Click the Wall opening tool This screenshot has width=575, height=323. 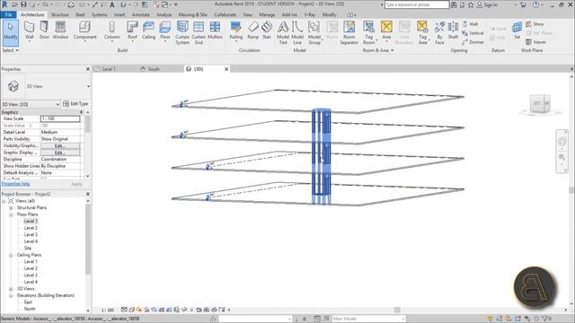point(470,24)
